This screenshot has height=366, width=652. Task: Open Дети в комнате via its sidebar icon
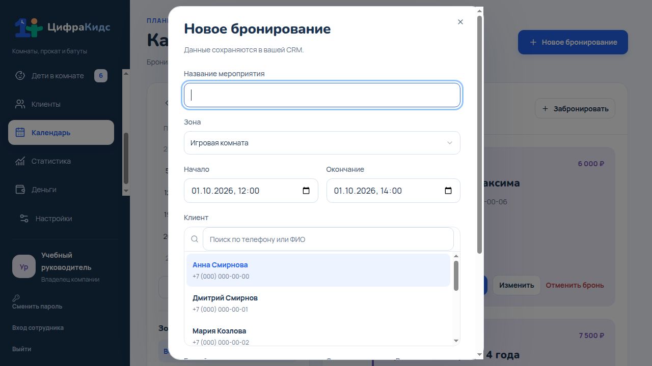[20, 76]
